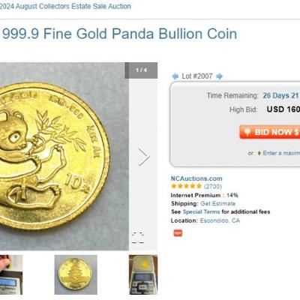The image size is (300, 300).
Task: Click the main gold panda coin image
Action: point(64,156)
